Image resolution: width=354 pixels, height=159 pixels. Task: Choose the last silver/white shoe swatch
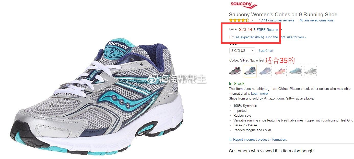(310, 71)
